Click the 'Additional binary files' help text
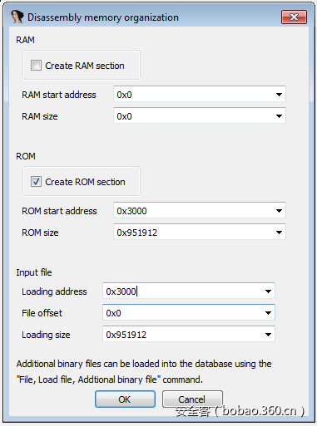 click(x=144, y=371)
